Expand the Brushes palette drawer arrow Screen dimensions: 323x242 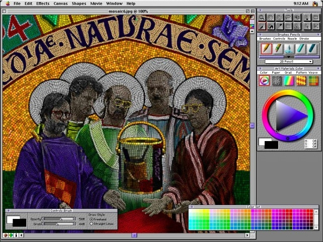click(x=289, y=57)
